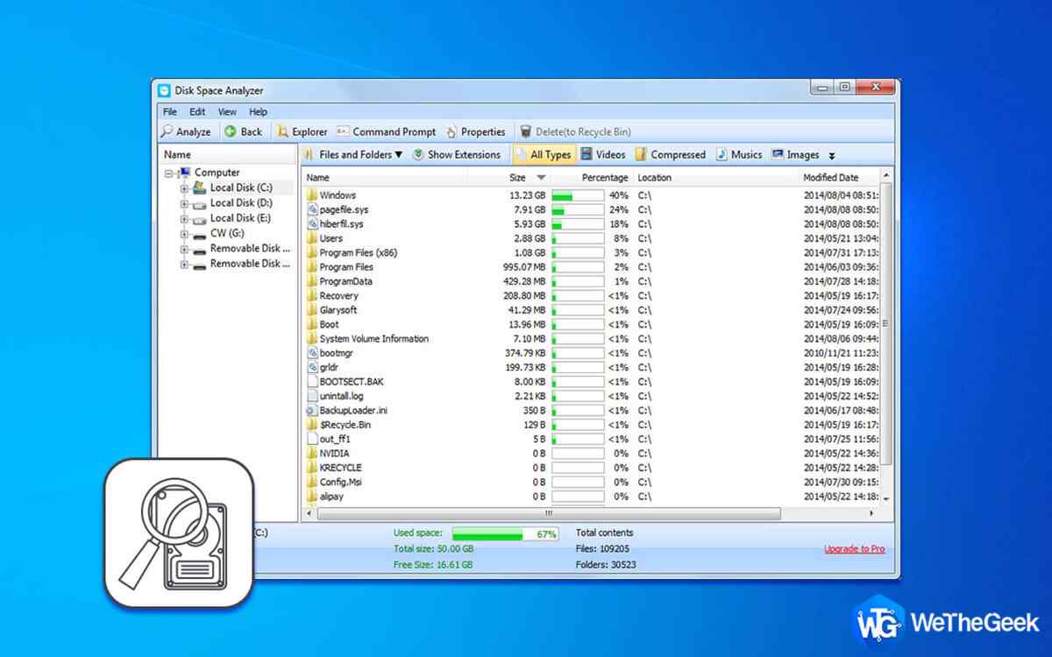Screen dimensions: 1052x657
Task: Click the Local Disk (C:) drive icon
Action: (199, 187)
